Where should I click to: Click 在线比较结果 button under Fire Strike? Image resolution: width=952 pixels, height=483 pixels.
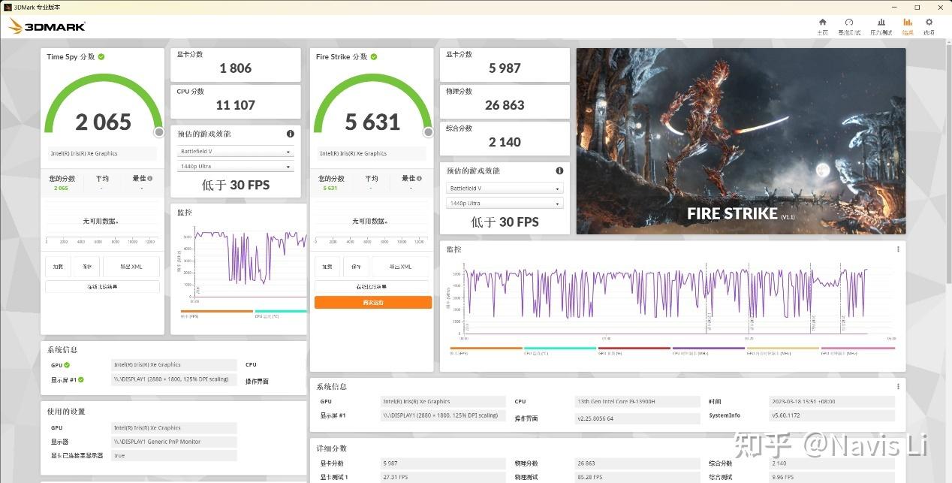pos(372,287)
